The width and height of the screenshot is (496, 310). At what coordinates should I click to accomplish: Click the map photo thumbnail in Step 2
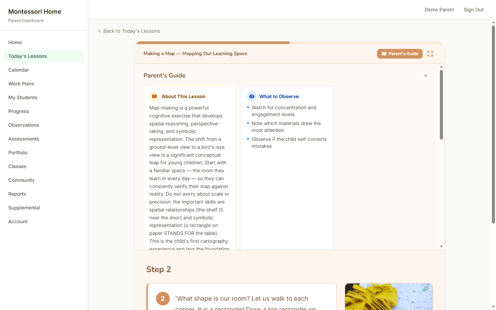389,297
